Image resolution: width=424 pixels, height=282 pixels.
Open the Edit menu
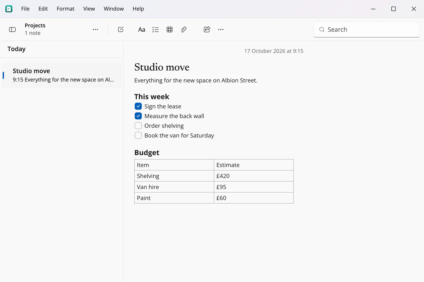(x=43, y=9)
